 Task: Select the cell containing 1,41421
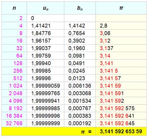click(45, 26)
